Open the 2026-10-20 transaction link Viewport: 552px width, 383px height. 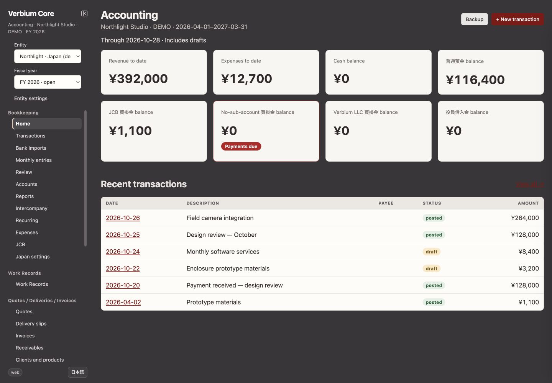click(x=123, y=285)
